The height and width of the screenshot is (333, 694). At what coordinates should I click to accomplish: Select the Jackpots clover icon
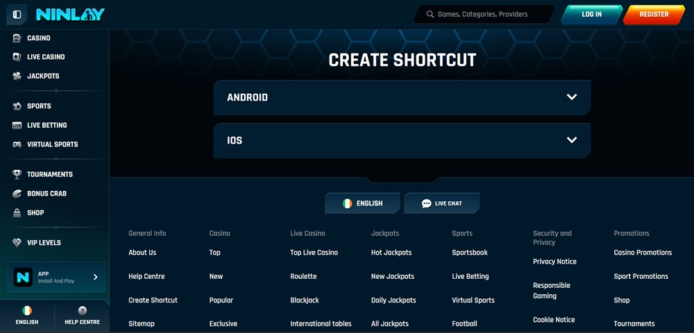click(17, 76)
